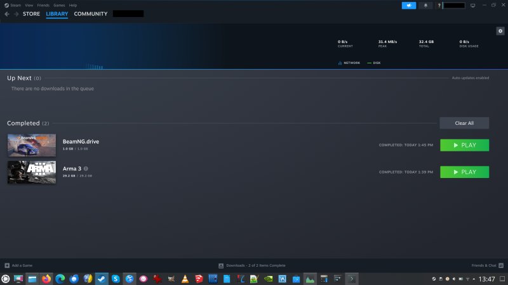This screenshot has height=285, width=508.
Task: Launch Microsoft Edge from the taskbar
Action: click(60, 279)
